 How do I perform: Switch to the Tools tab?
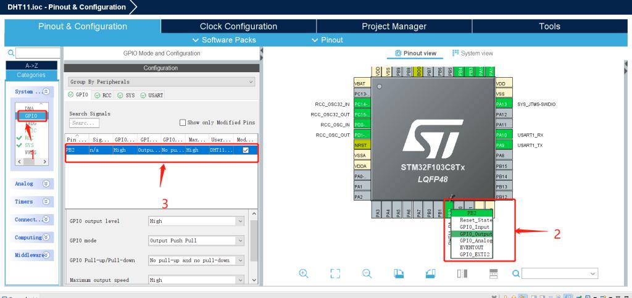click(x=549, y=27)
